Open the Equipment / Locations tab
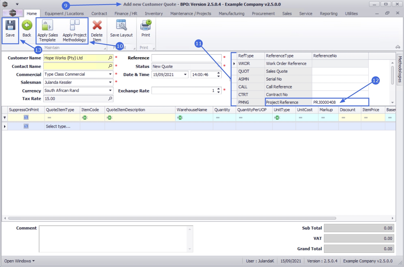The image size is (404, 267). [64, 14]
